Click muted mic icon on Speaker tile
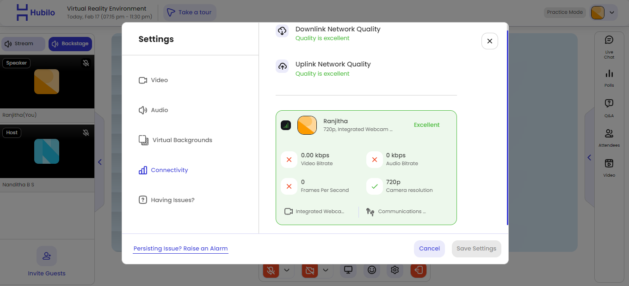The image size is (629, 286). [x=86, y=63]
